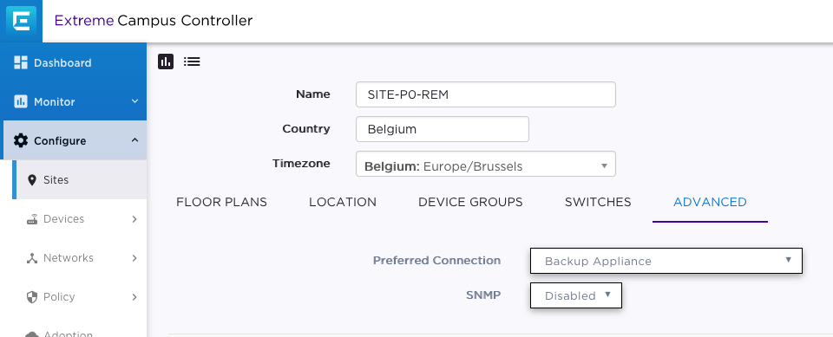833x337 pixels.
Task: Open the Timezone dropdown
Action: (x=486, y=164)
